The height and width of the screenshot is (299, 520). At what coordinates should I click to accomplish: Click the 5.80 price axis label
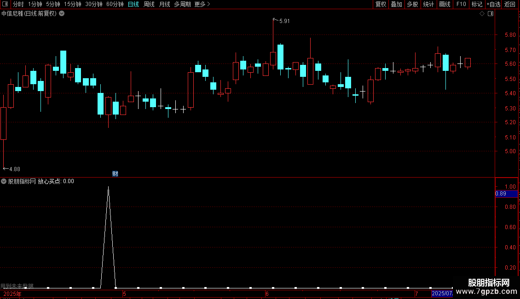(510, 35)
